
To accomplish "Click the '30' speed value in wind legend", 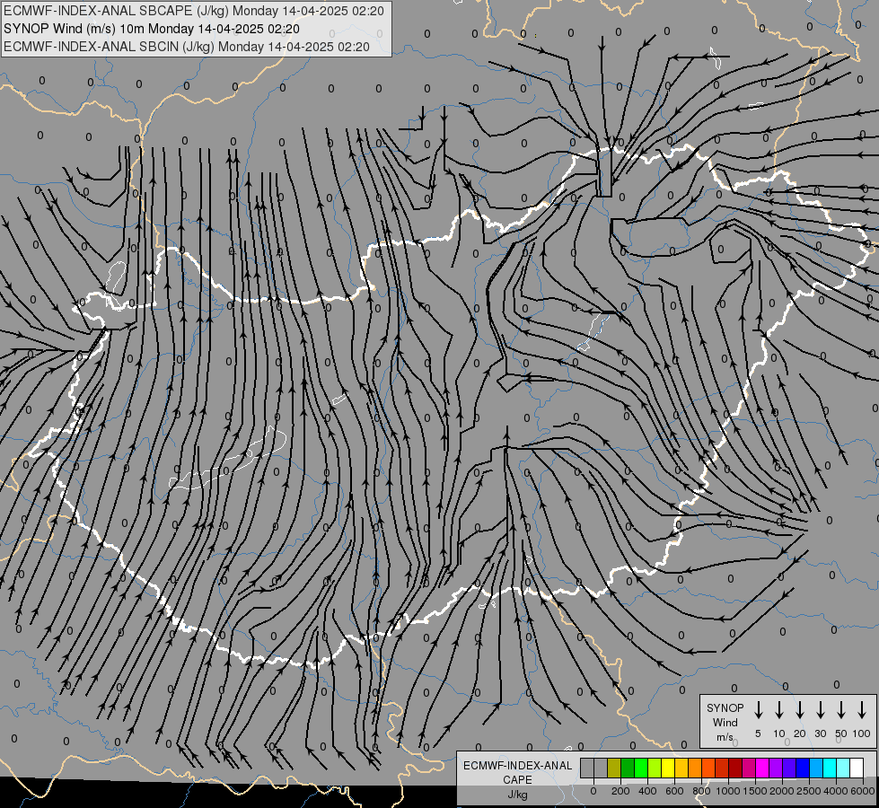I will 820,733.
